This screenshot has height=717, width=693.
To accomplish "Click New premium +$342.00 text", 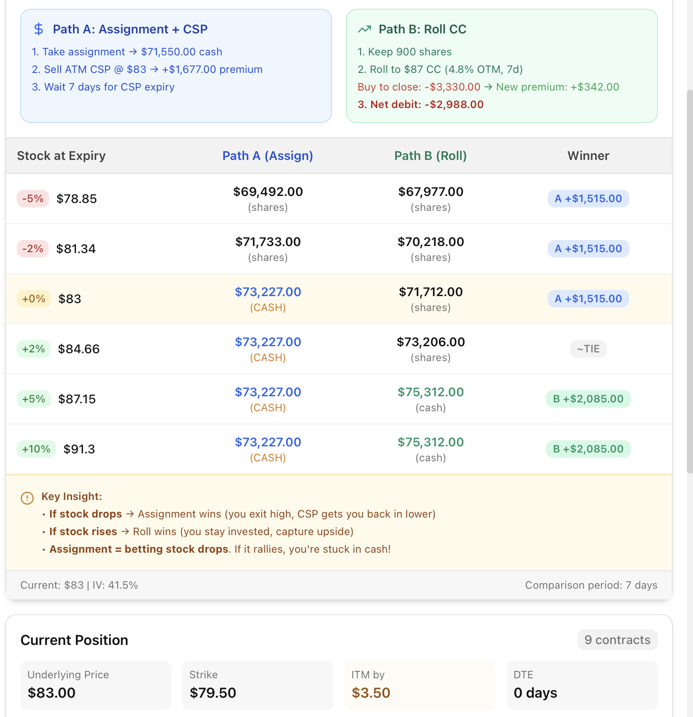I will coord(558,87).
